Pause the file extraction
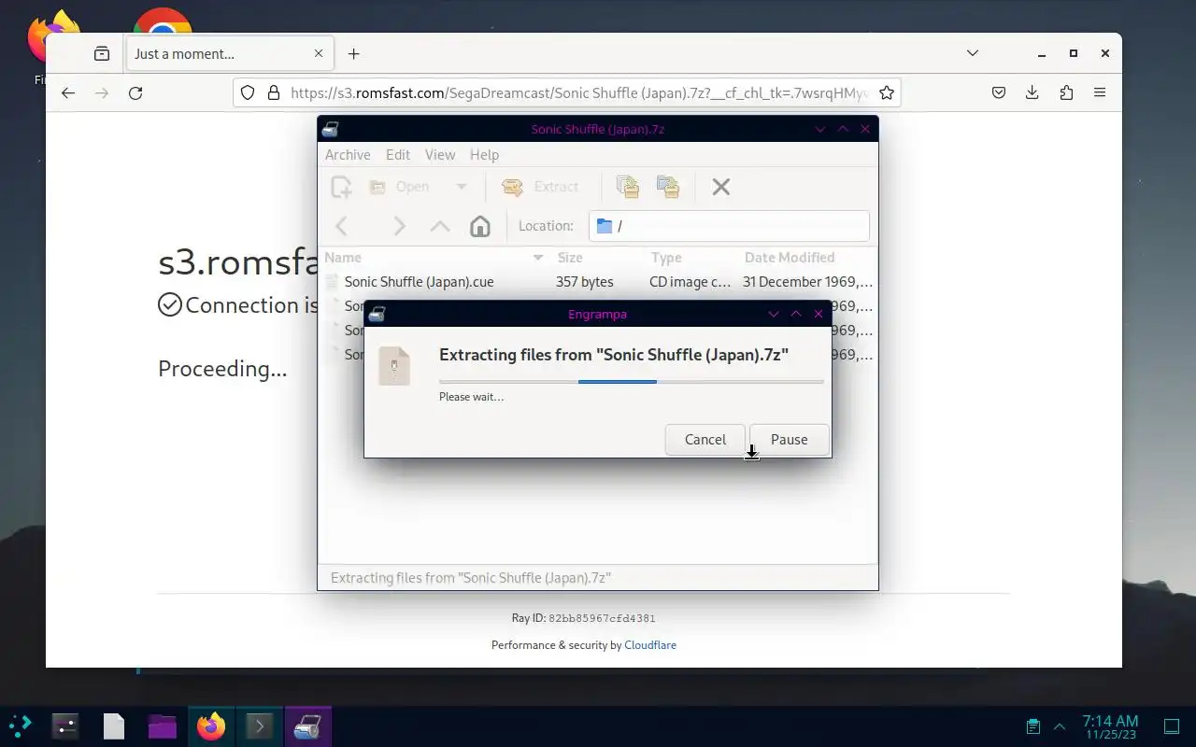Screen dimensions: 1196x747 click(789, 440)
